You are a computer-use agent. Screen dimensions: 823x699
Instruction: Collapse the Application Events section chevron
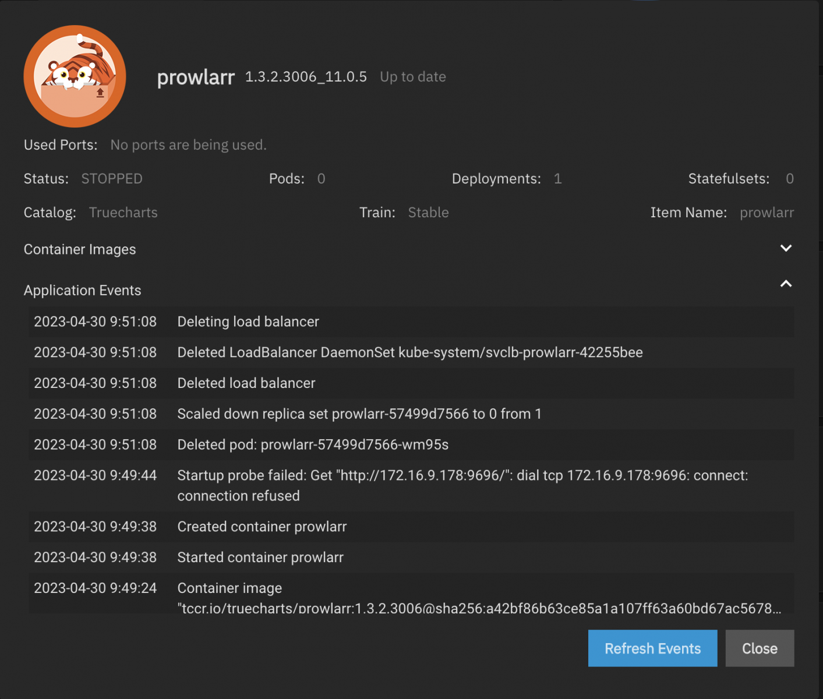786,284
